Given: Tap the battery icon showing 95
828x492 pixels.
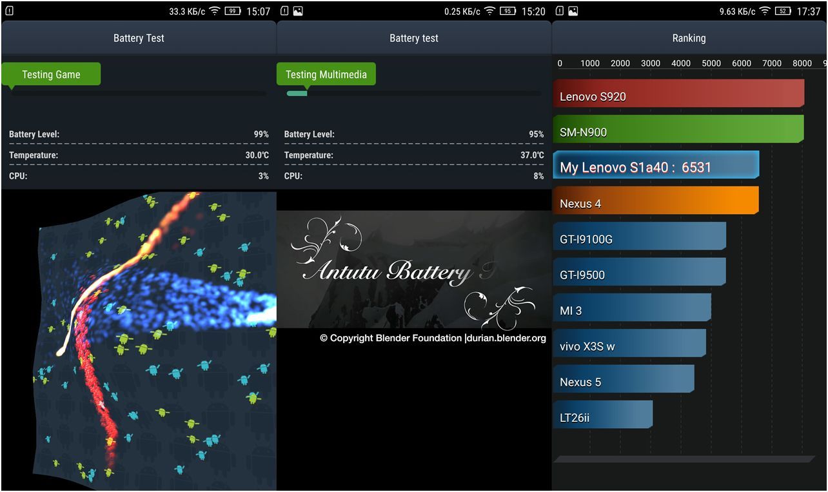Looking at the screenshot, I should pyautogui.click(x=508, y=12).
